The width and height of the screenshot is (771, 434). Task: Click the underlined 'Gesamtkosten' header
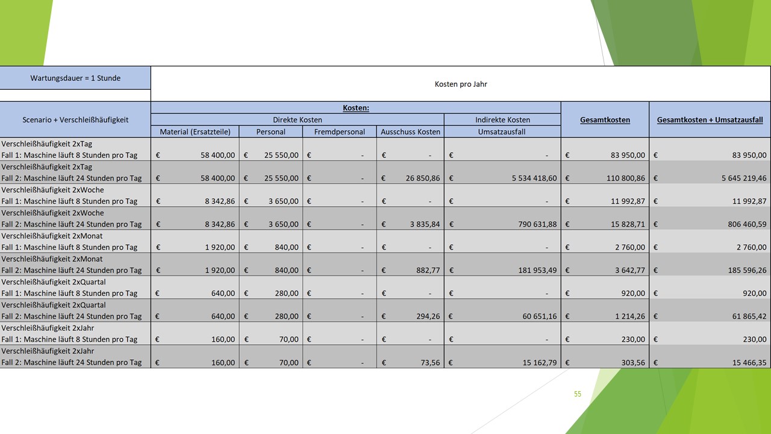(x=605, y=119)
